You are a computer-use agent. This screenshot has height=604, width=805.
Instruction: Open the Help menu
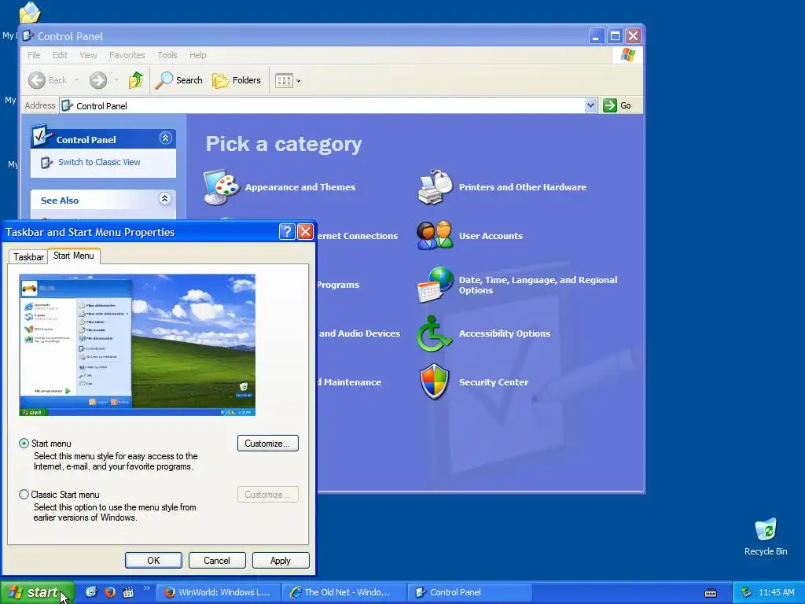click(x=197, y=55)
